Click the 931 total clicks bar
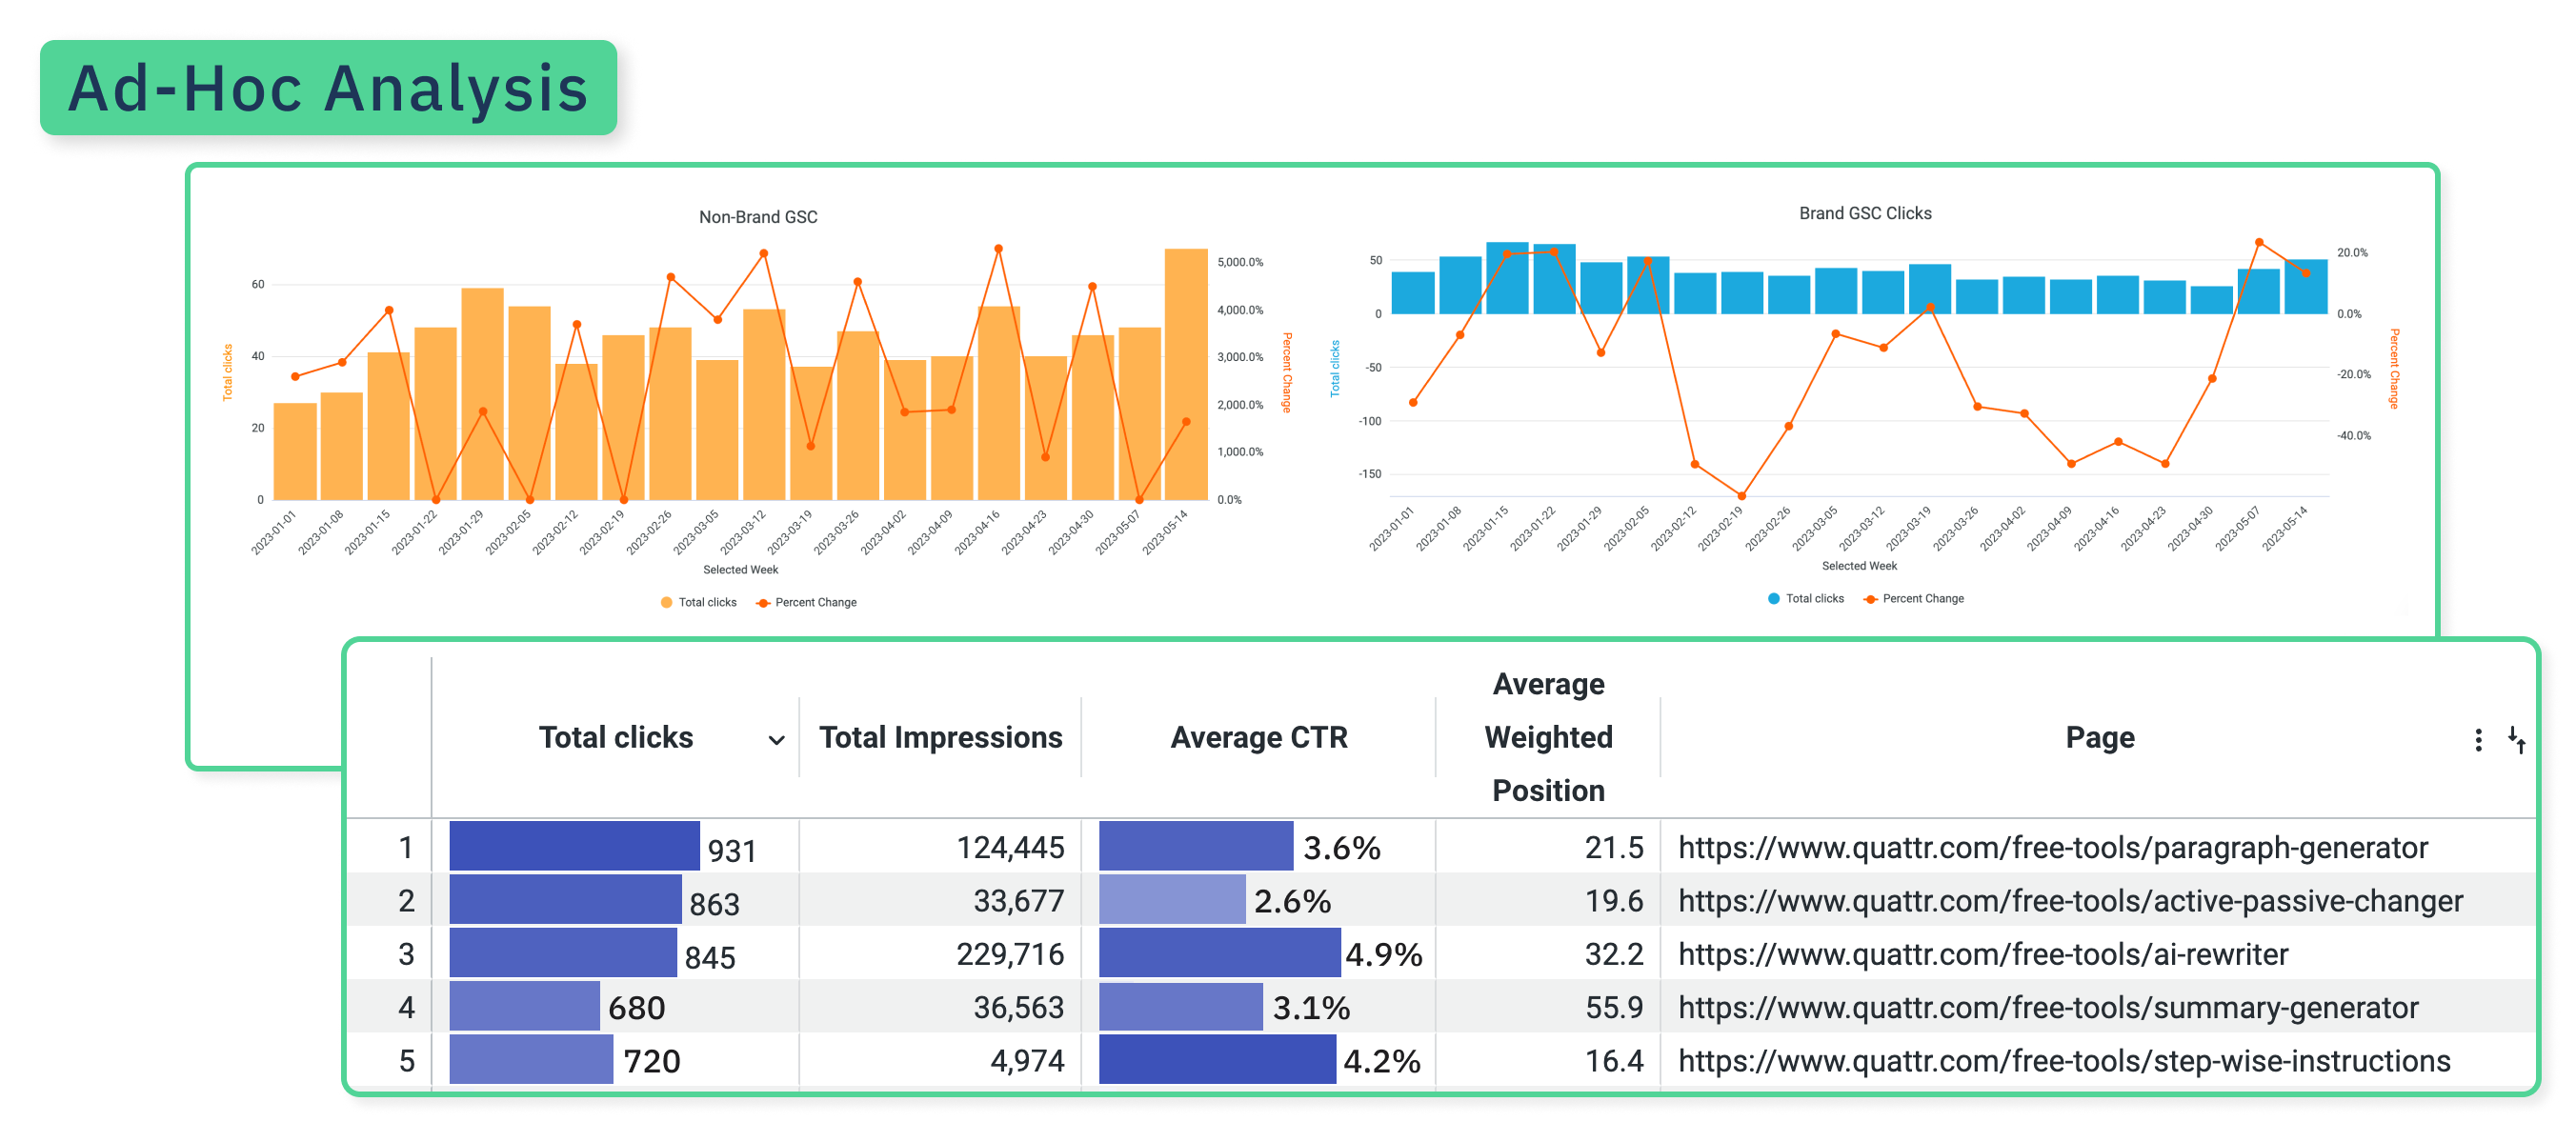Viewport: 2576px width, 1122px height. click(574, 846)
